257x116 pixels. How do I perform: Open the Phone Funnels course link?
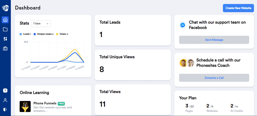[45, 103]
